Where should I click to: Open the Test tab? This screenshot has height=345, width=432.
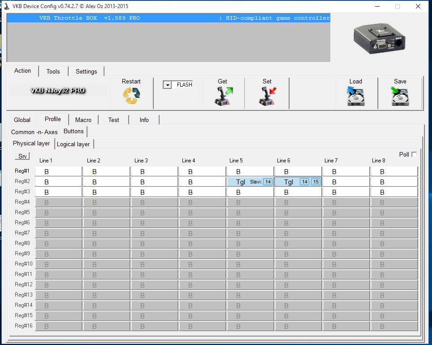[x=113, y=120]
